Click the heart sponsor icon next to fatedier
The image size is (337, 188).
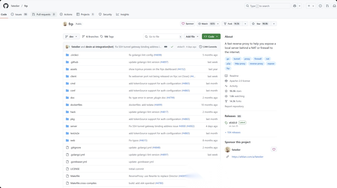coord(274,149)
